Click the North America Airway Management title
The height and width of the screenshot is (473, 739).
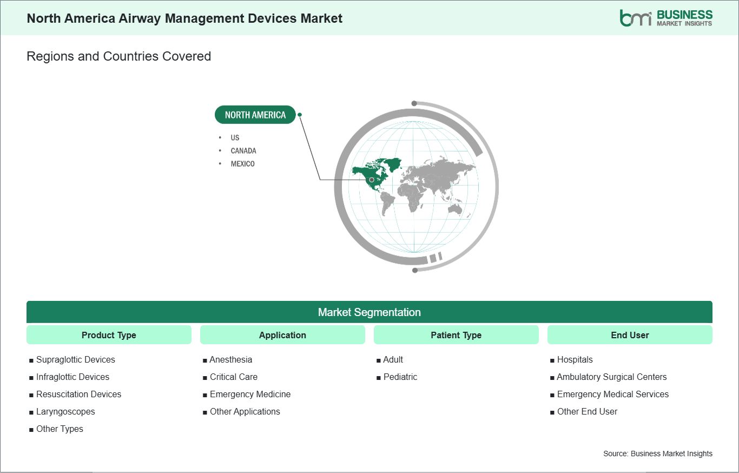(x=184, y=18)
